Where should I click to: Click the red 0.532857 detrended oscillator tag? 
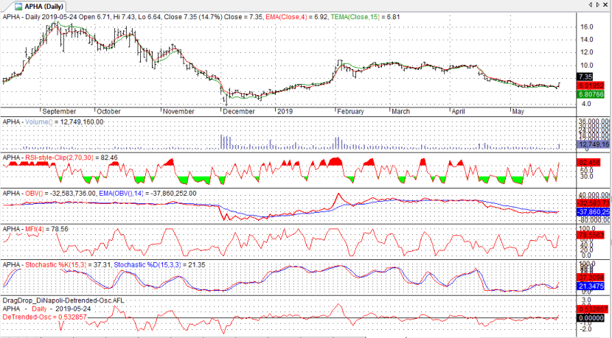tap(593, 309)
